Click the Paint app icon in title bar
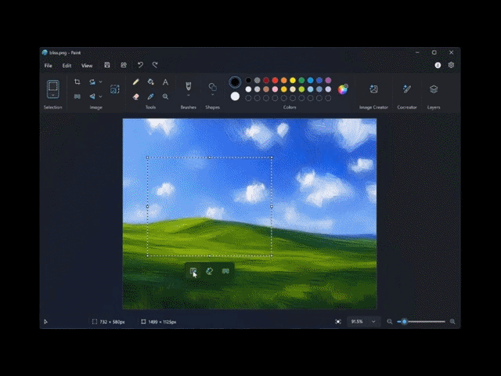Image resolution: width=501 pixels, height=376 pixels. pos(45,52)
